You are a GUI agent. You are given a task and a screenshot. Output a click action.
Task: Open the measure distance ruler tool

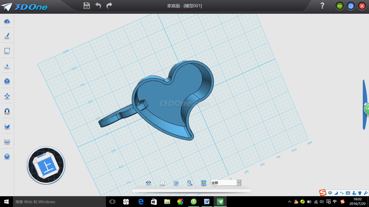[7, 141]
